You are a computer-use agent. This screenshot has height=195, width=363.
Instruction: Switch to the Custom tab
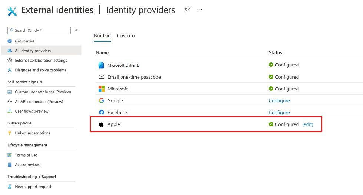click(125, 36)
